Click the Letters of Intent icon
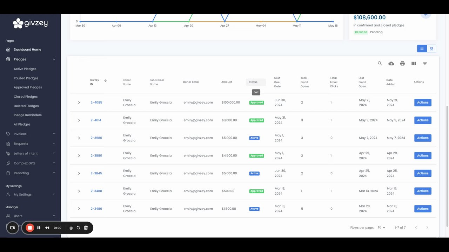This screenshot has height=252, width=449. point(8,153)
